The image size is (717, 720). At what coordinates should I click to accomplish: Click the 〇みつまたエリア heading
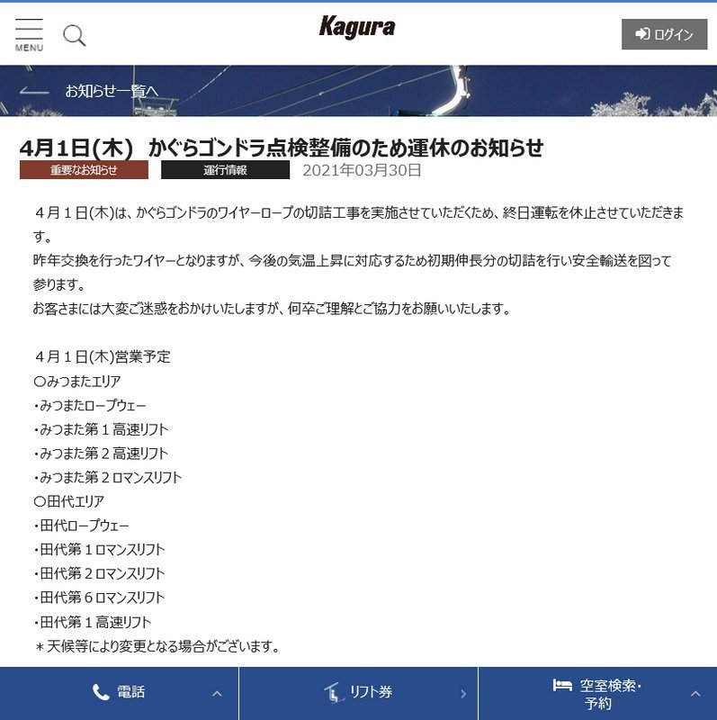[77, 381]
